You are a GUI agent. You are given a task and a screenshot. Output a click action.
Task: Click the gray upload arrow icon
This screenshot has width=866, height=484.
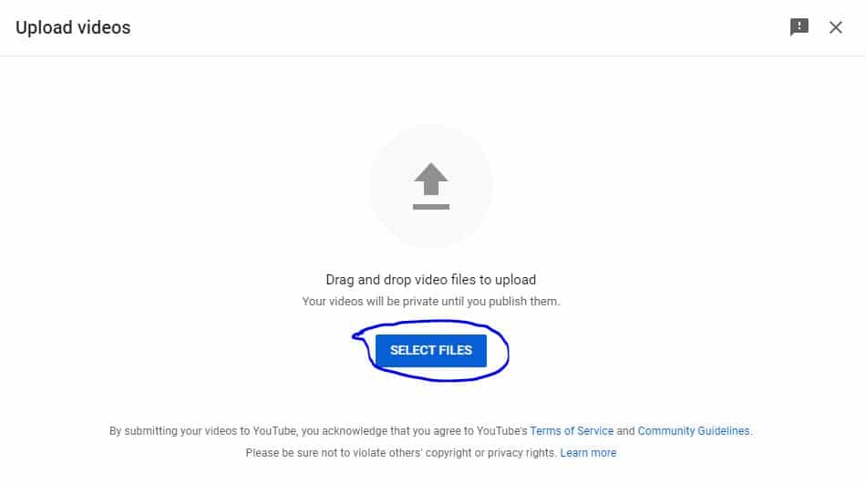click(x=431, y=179)
